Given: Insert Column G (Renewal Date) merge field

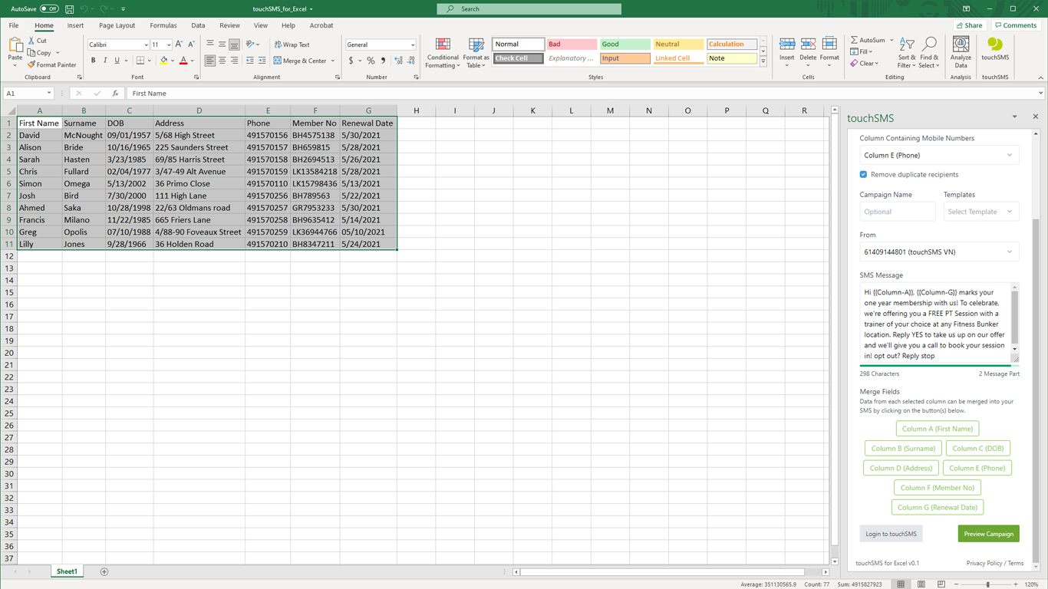Looking at the screenshot, I should pos(938,507).
